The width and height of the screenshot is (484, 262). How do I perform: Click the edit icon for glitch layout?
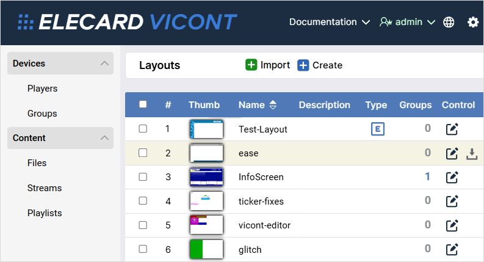(x=451, y=249)
